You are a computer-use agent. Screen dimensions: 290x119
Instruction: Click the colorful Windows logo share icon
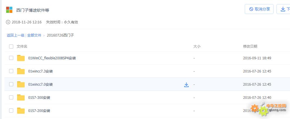click(x=9, y=10)
